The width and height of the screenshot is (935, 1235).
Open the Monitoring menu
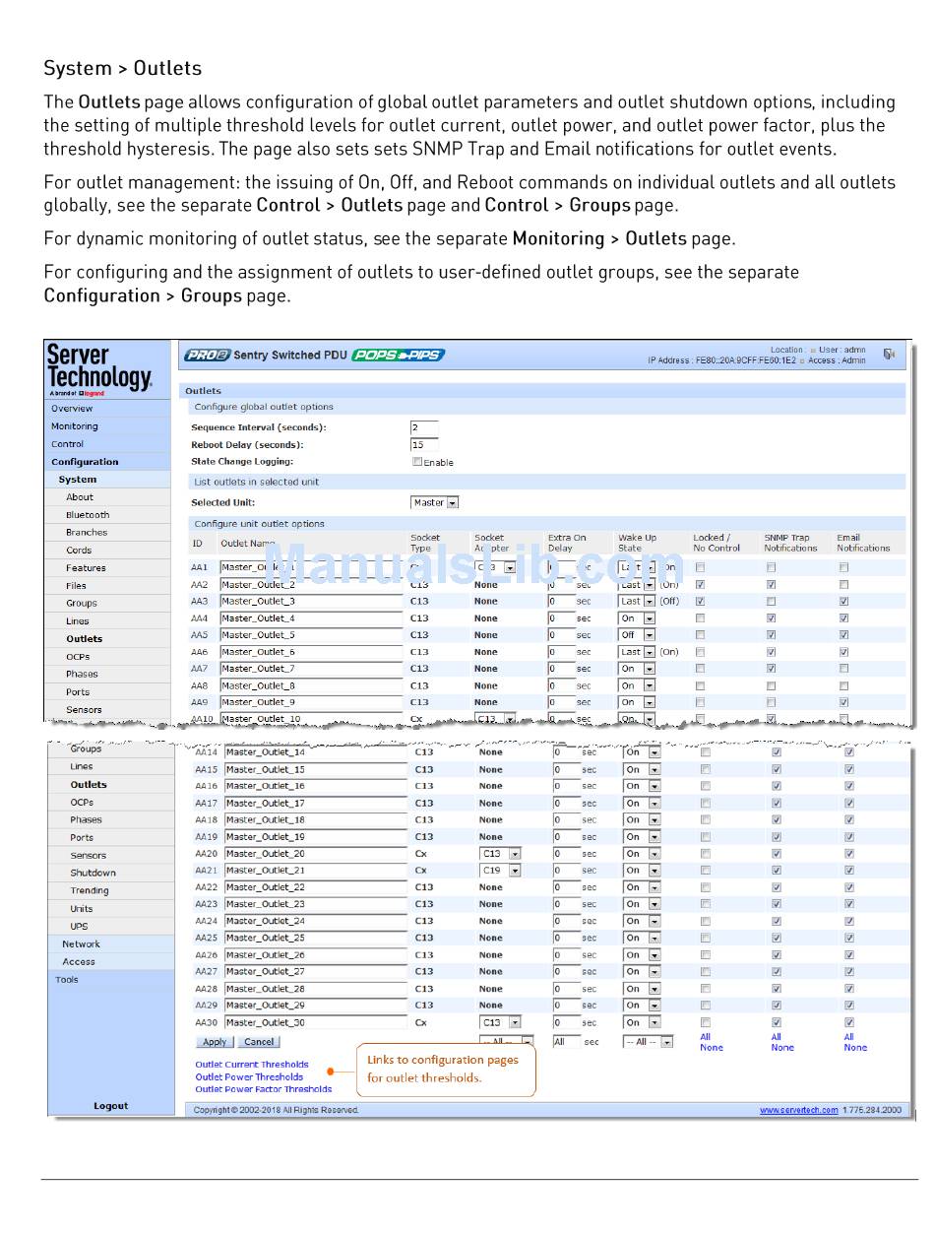(75, 426)
